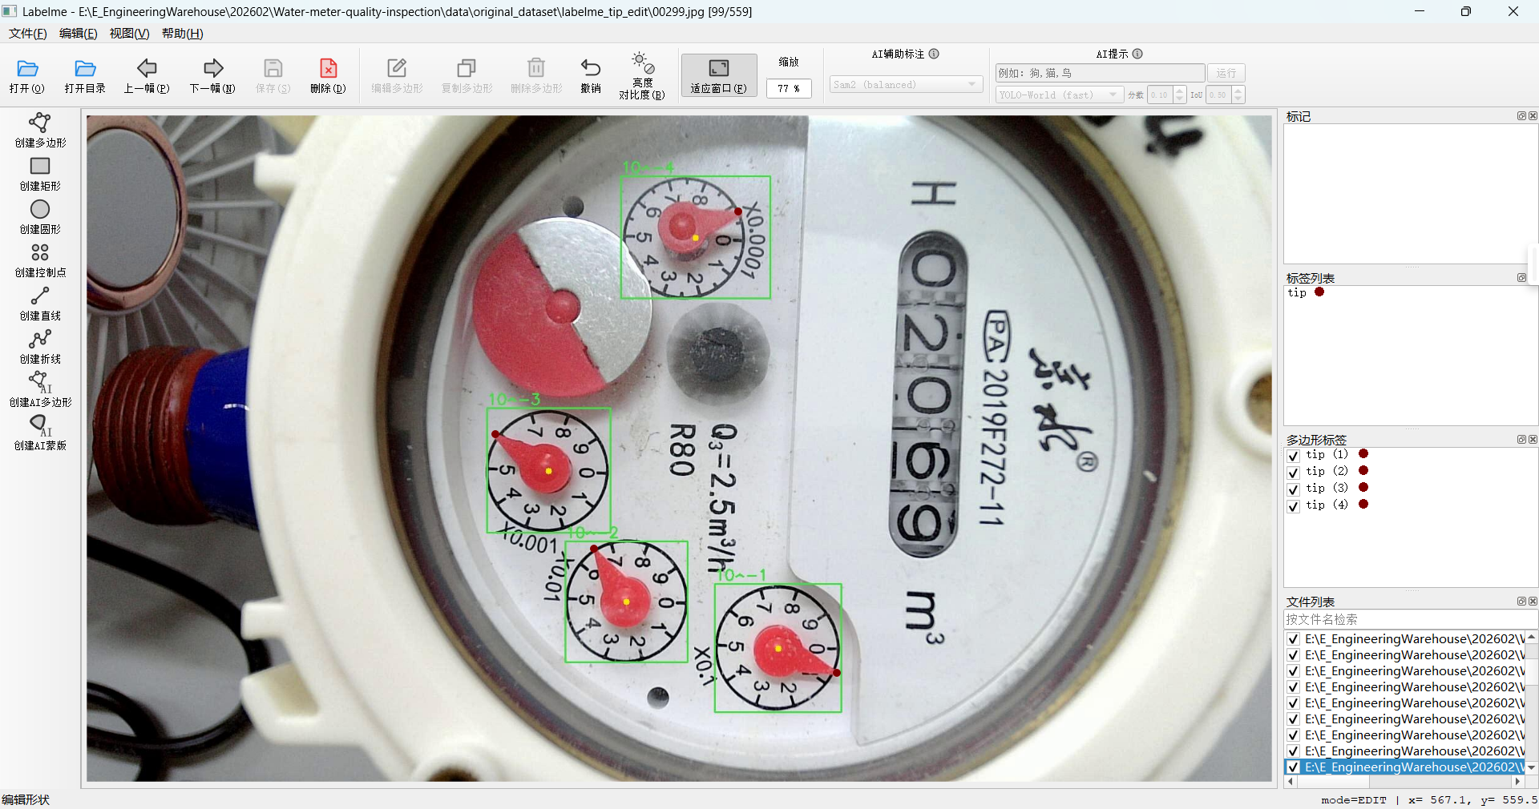Screen dimensions: 1539x809
Task: Select the tip (2) polygon label row
Action: tap(1410, 472)
